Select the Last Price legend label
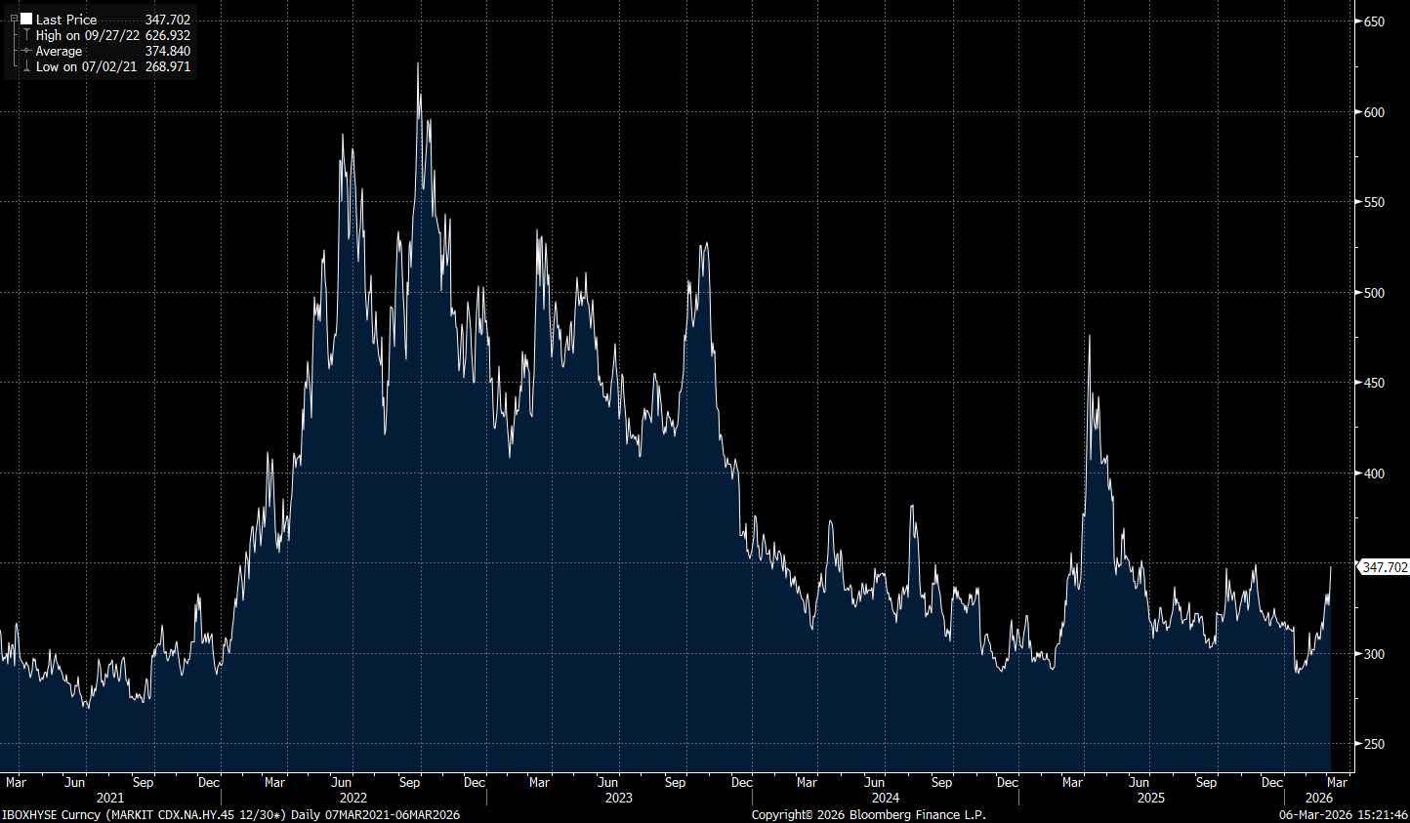Image resolution: width=1410 pixels, height=823 pixels. tap(66, 20)
